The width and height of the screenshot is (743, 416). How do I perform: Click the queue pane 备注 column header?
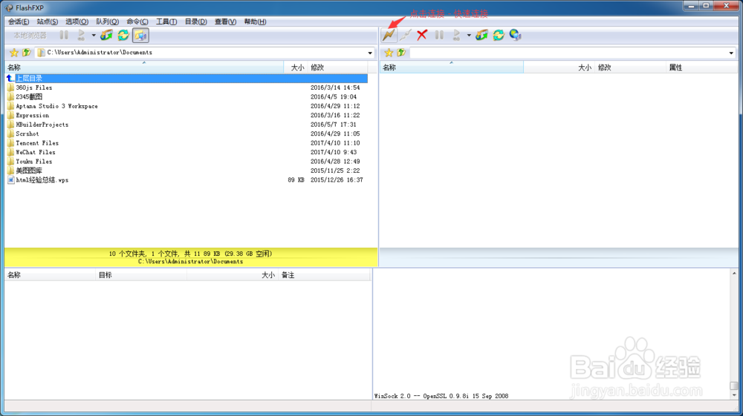(324, 275)
